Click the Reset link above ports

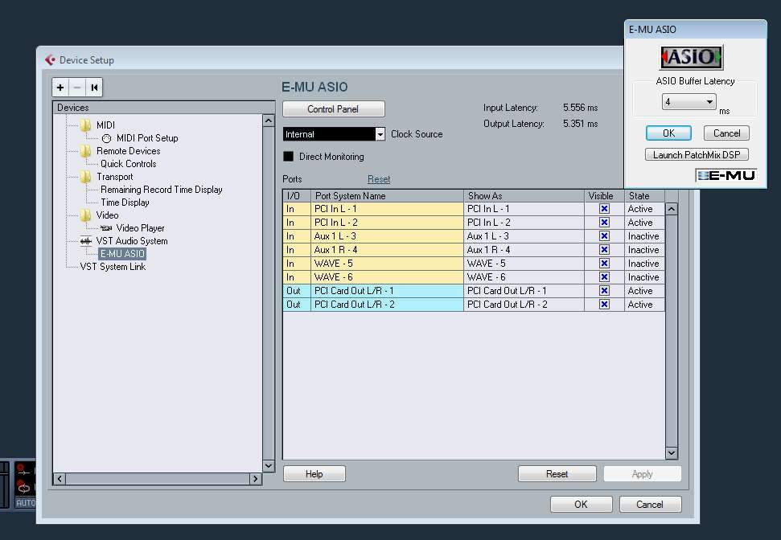click(x=379, y=179)
